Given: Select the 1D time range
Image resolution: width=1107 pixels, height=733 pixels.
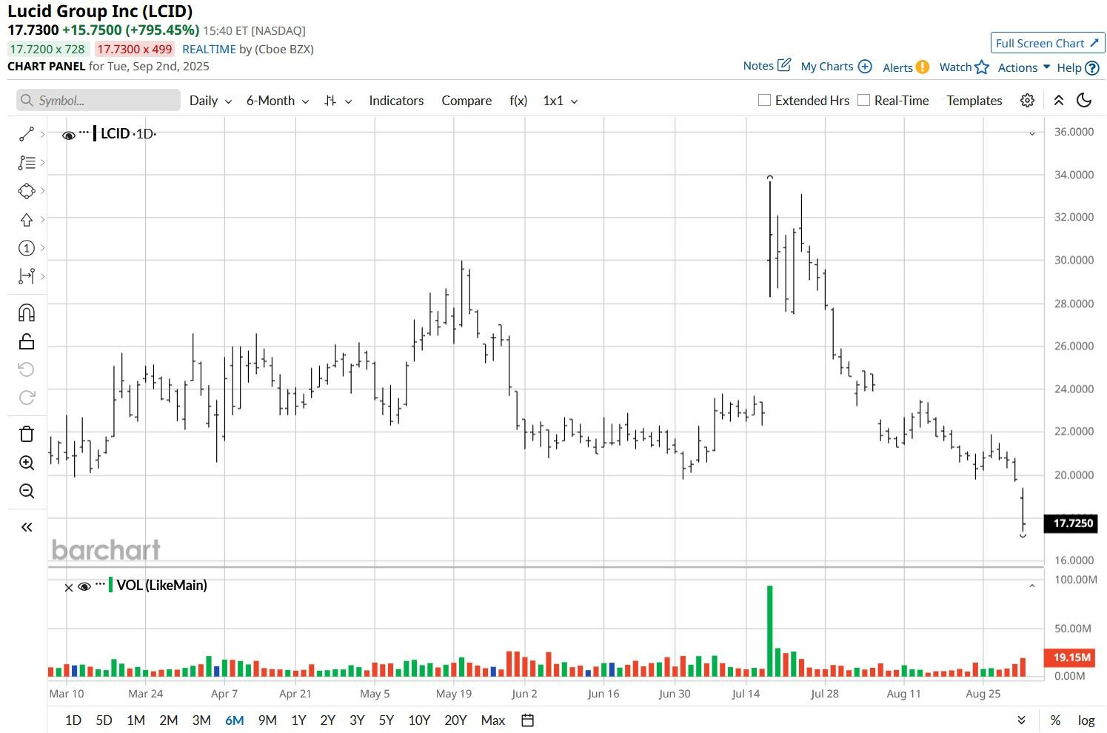Looking at the screenshot, I should point(73,720).
